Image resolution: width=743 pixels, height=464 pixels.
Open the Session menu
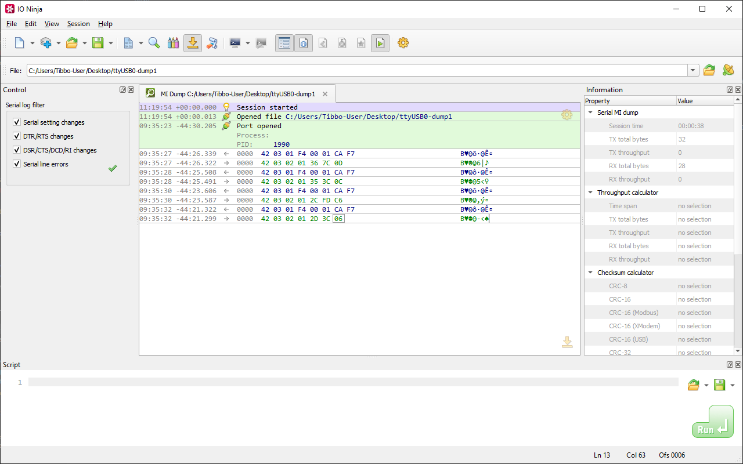point(78,24)
